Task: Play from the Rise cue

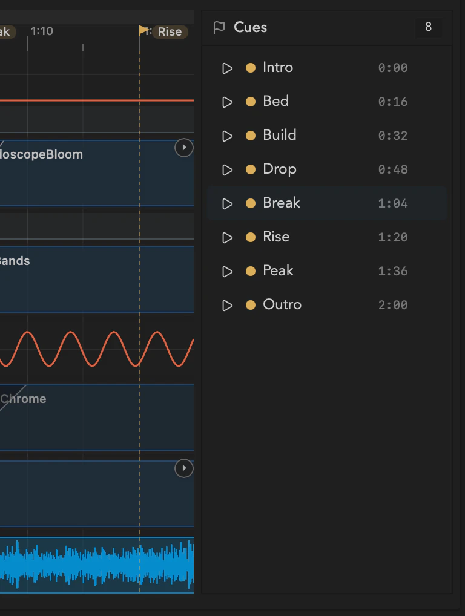Action: point(227,238)
